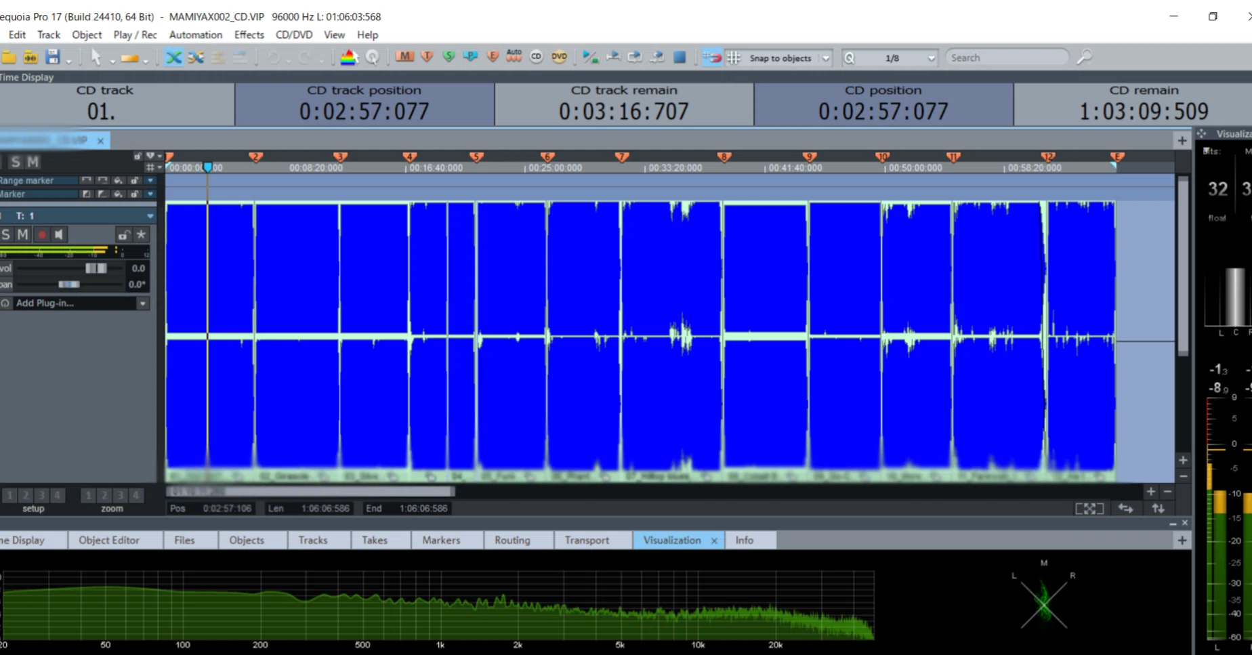Click the CD end marker E
Viewport: 1252px width, 655px height.
pos(1117,157)
